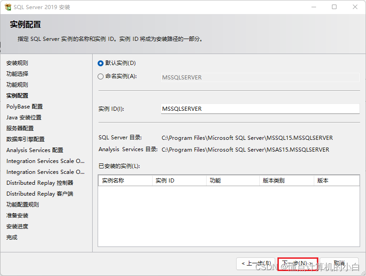Select the 默认实例(D) radio button
366x276 pixels.
click(101, 63)
